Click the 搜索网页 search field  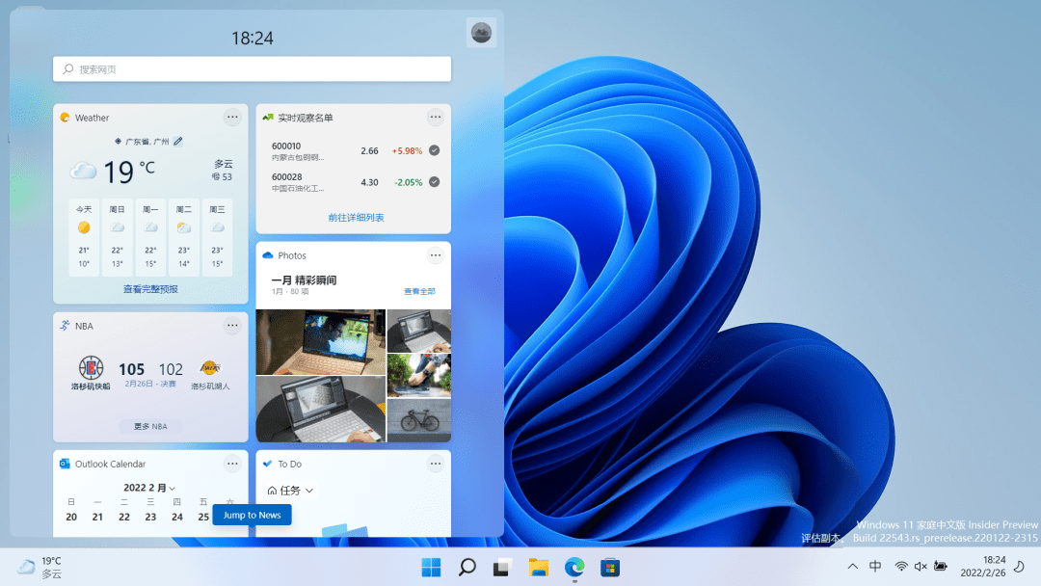[x=252, y=68]
